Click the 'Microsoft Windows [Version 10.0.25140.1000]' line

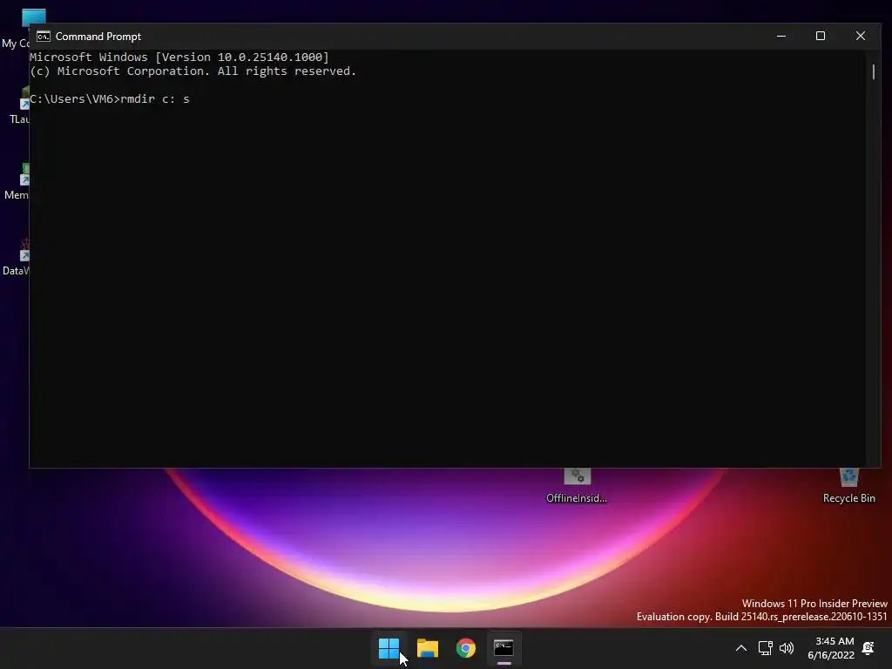pyautogui.click(x=179, y=57)
